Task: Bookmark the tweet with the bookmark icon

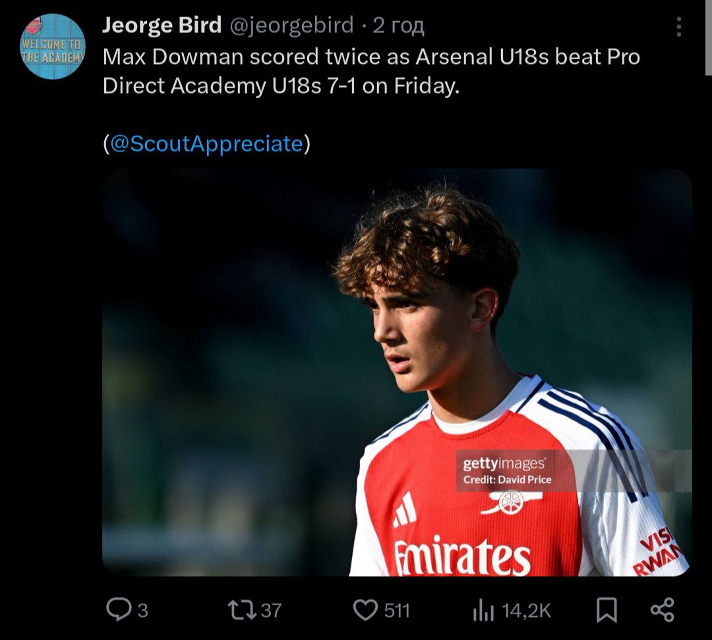Action: point(606,610)
